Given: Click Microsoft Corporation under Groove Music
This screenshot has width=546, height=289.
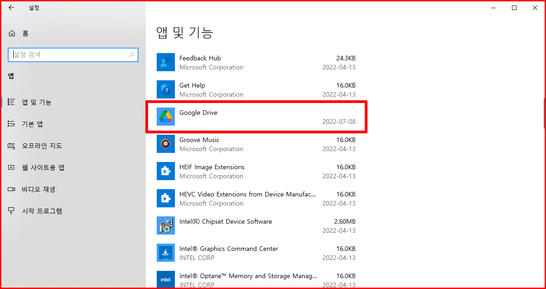Looking at the screenshot, I should (211, 149).
